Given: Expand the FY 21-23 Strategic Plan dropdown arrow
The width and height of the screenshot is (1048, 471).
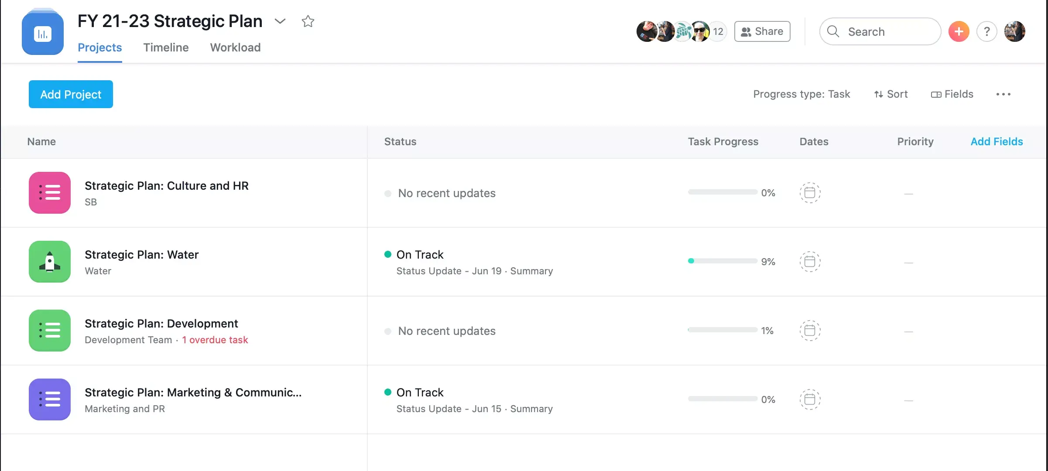Looking at the screenshot, I should point(280,20).
